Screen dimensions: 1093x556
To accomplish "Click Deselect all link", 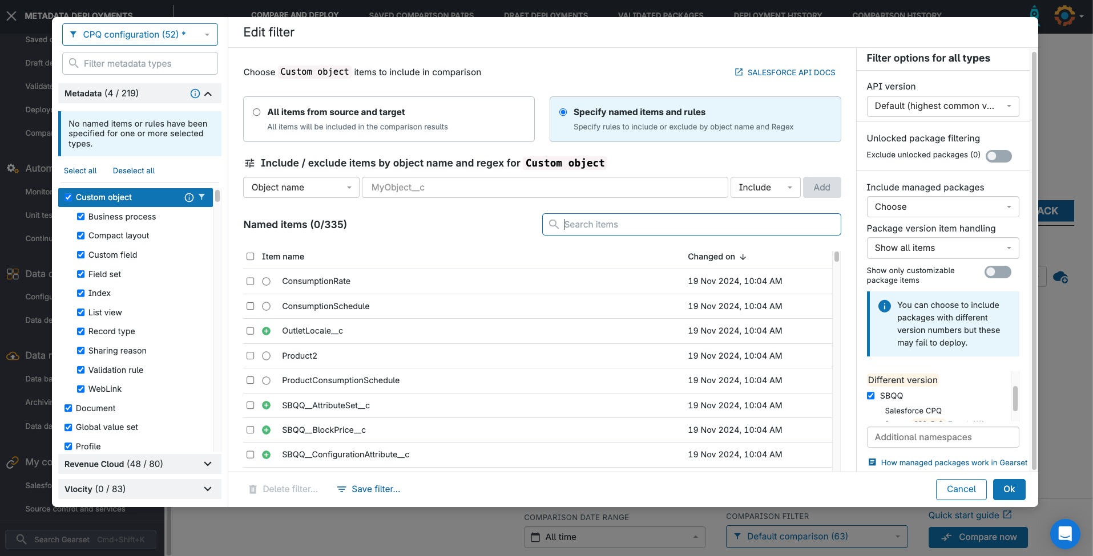I will coord(134,171).
